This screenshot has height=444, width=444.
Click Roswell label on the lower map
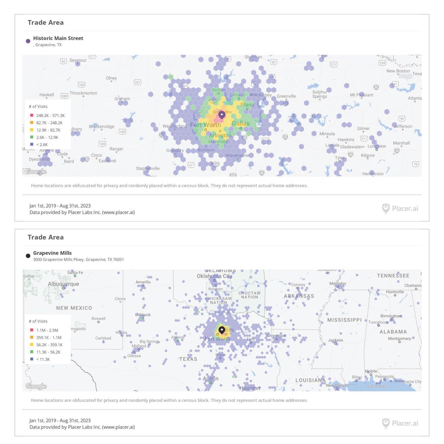[x=99, y=319]
